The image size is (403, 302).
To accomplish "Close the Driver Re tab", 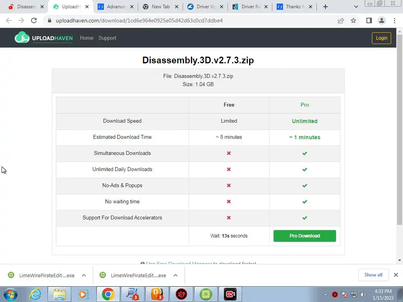I will click(266, 7).
